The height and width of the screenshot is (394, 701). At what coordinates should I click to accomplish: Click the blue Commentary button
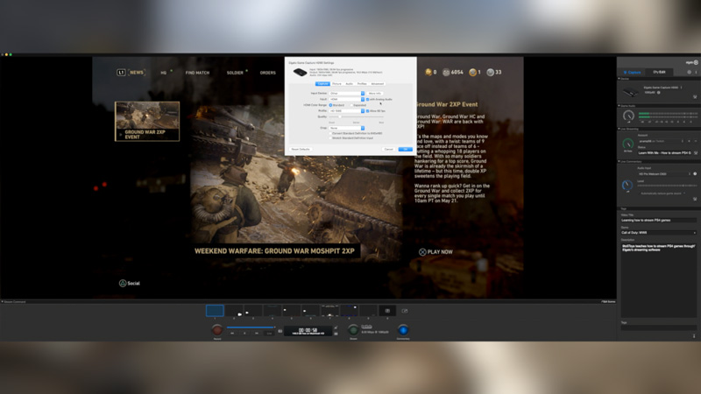pos(403,330)
